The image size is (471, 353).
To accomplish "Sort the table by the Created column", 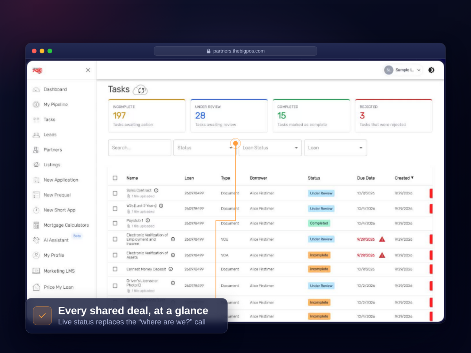I will click(x=404, y=178).
